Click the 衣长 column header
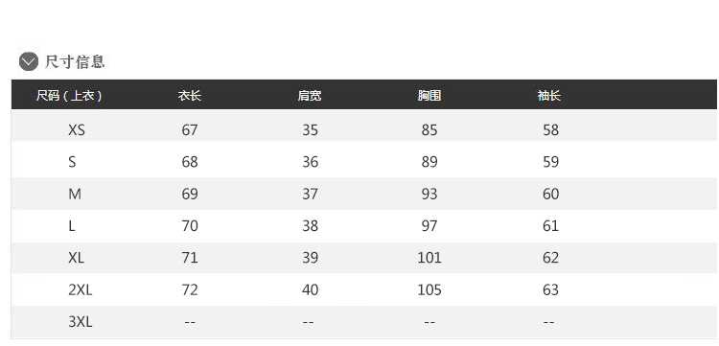719x346 pixels. click(x=190, y=95)
